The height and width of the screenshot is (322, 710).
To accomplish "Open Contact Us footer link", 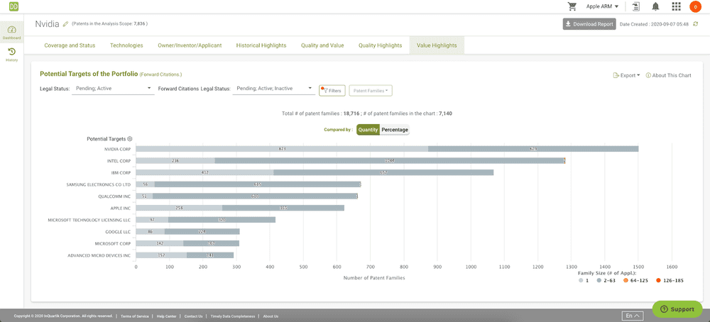I will pos(193,316).
